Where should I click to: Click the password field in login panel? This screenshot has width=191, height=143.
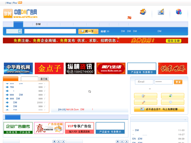[164, 82]
